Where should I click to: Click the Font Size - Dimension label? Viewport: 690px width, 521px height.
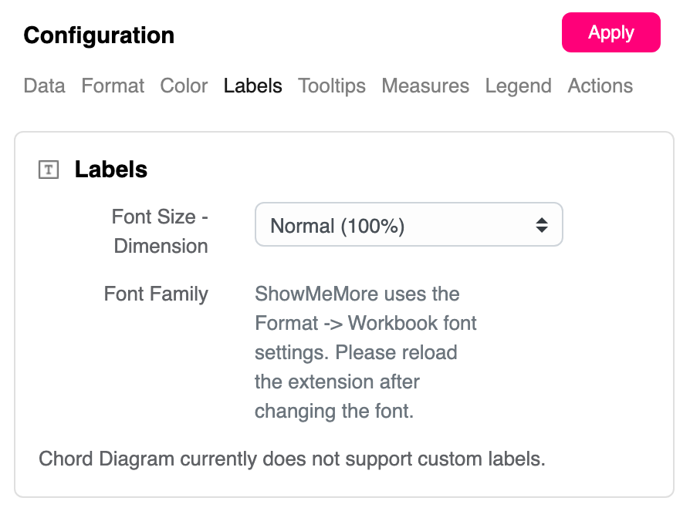tap(161, 231)
